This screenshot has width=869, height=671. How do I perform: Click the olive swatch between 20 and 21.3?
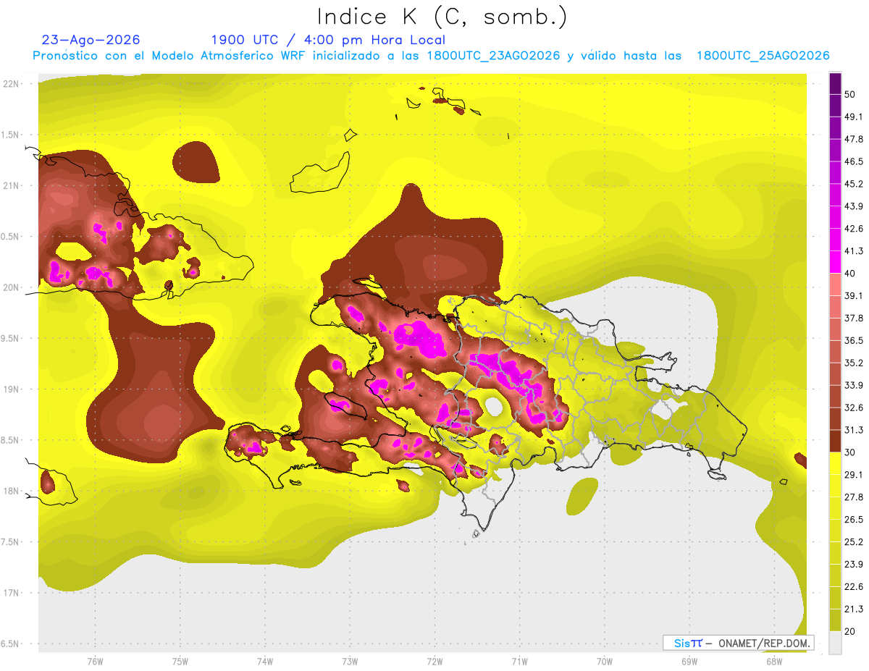[x=835, y=620]
